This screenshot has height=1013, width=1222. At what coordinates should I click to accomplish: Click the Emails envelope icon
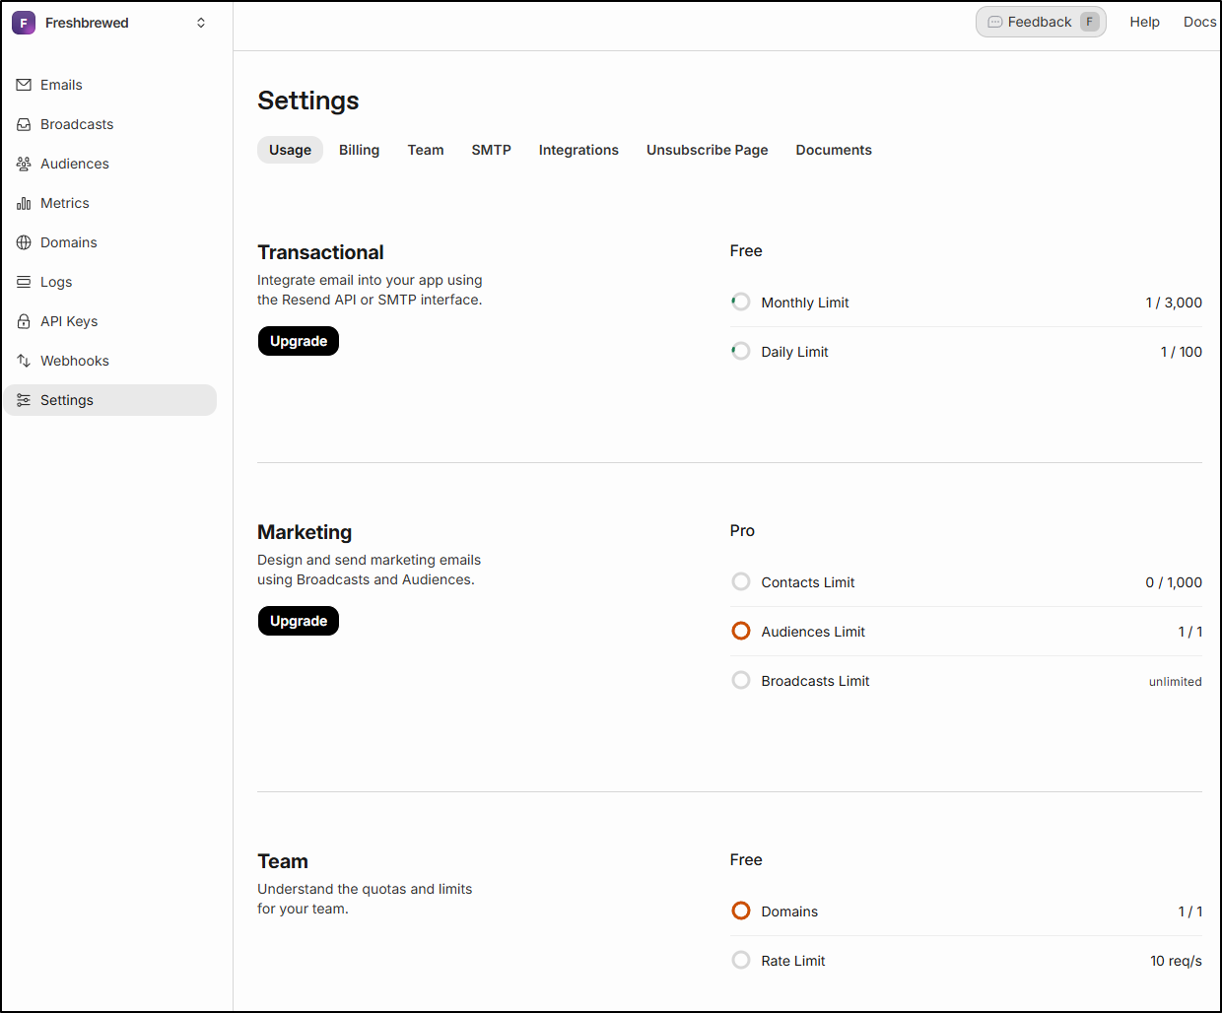(24, 85)
